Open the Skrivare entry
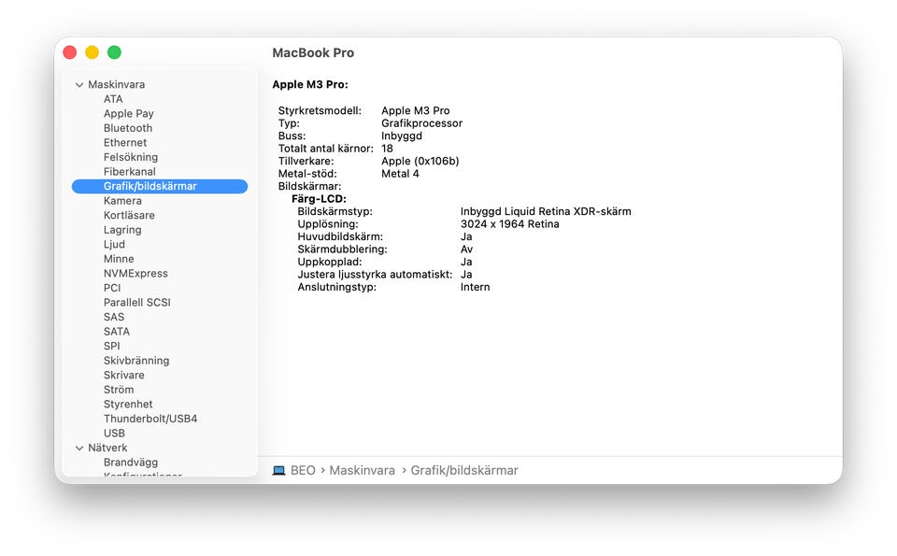The image size is (897, 556). 123,376
